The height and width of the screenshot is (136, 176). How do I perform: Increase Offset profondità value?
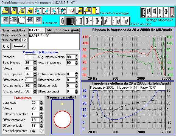coord(76,90)
